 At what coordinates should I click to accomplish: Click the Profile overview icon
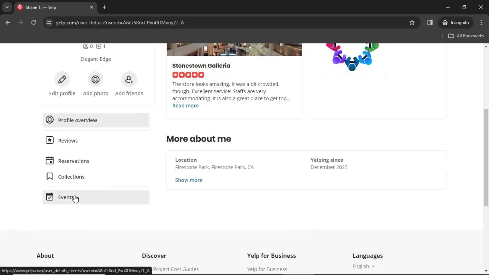click(49, 120)
